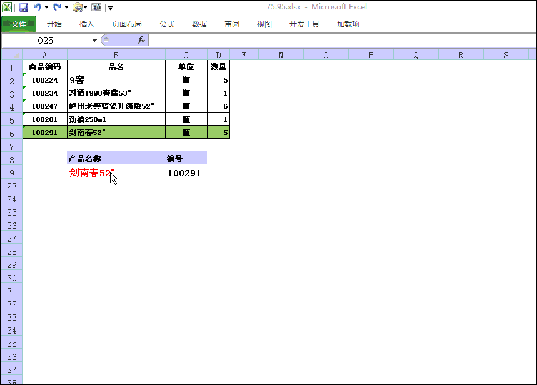Click result cell 100291 in row 9

(x=186, y=173)
